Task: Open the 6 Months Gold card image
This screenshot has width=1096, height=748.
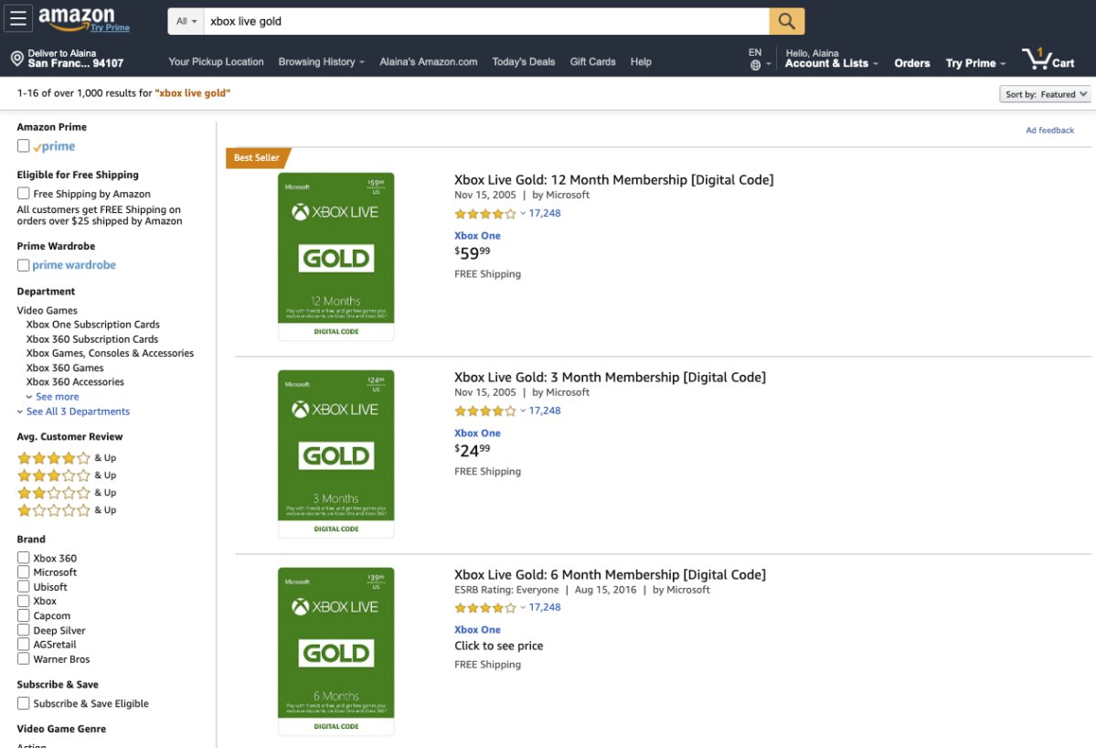Action: [336, 651]
